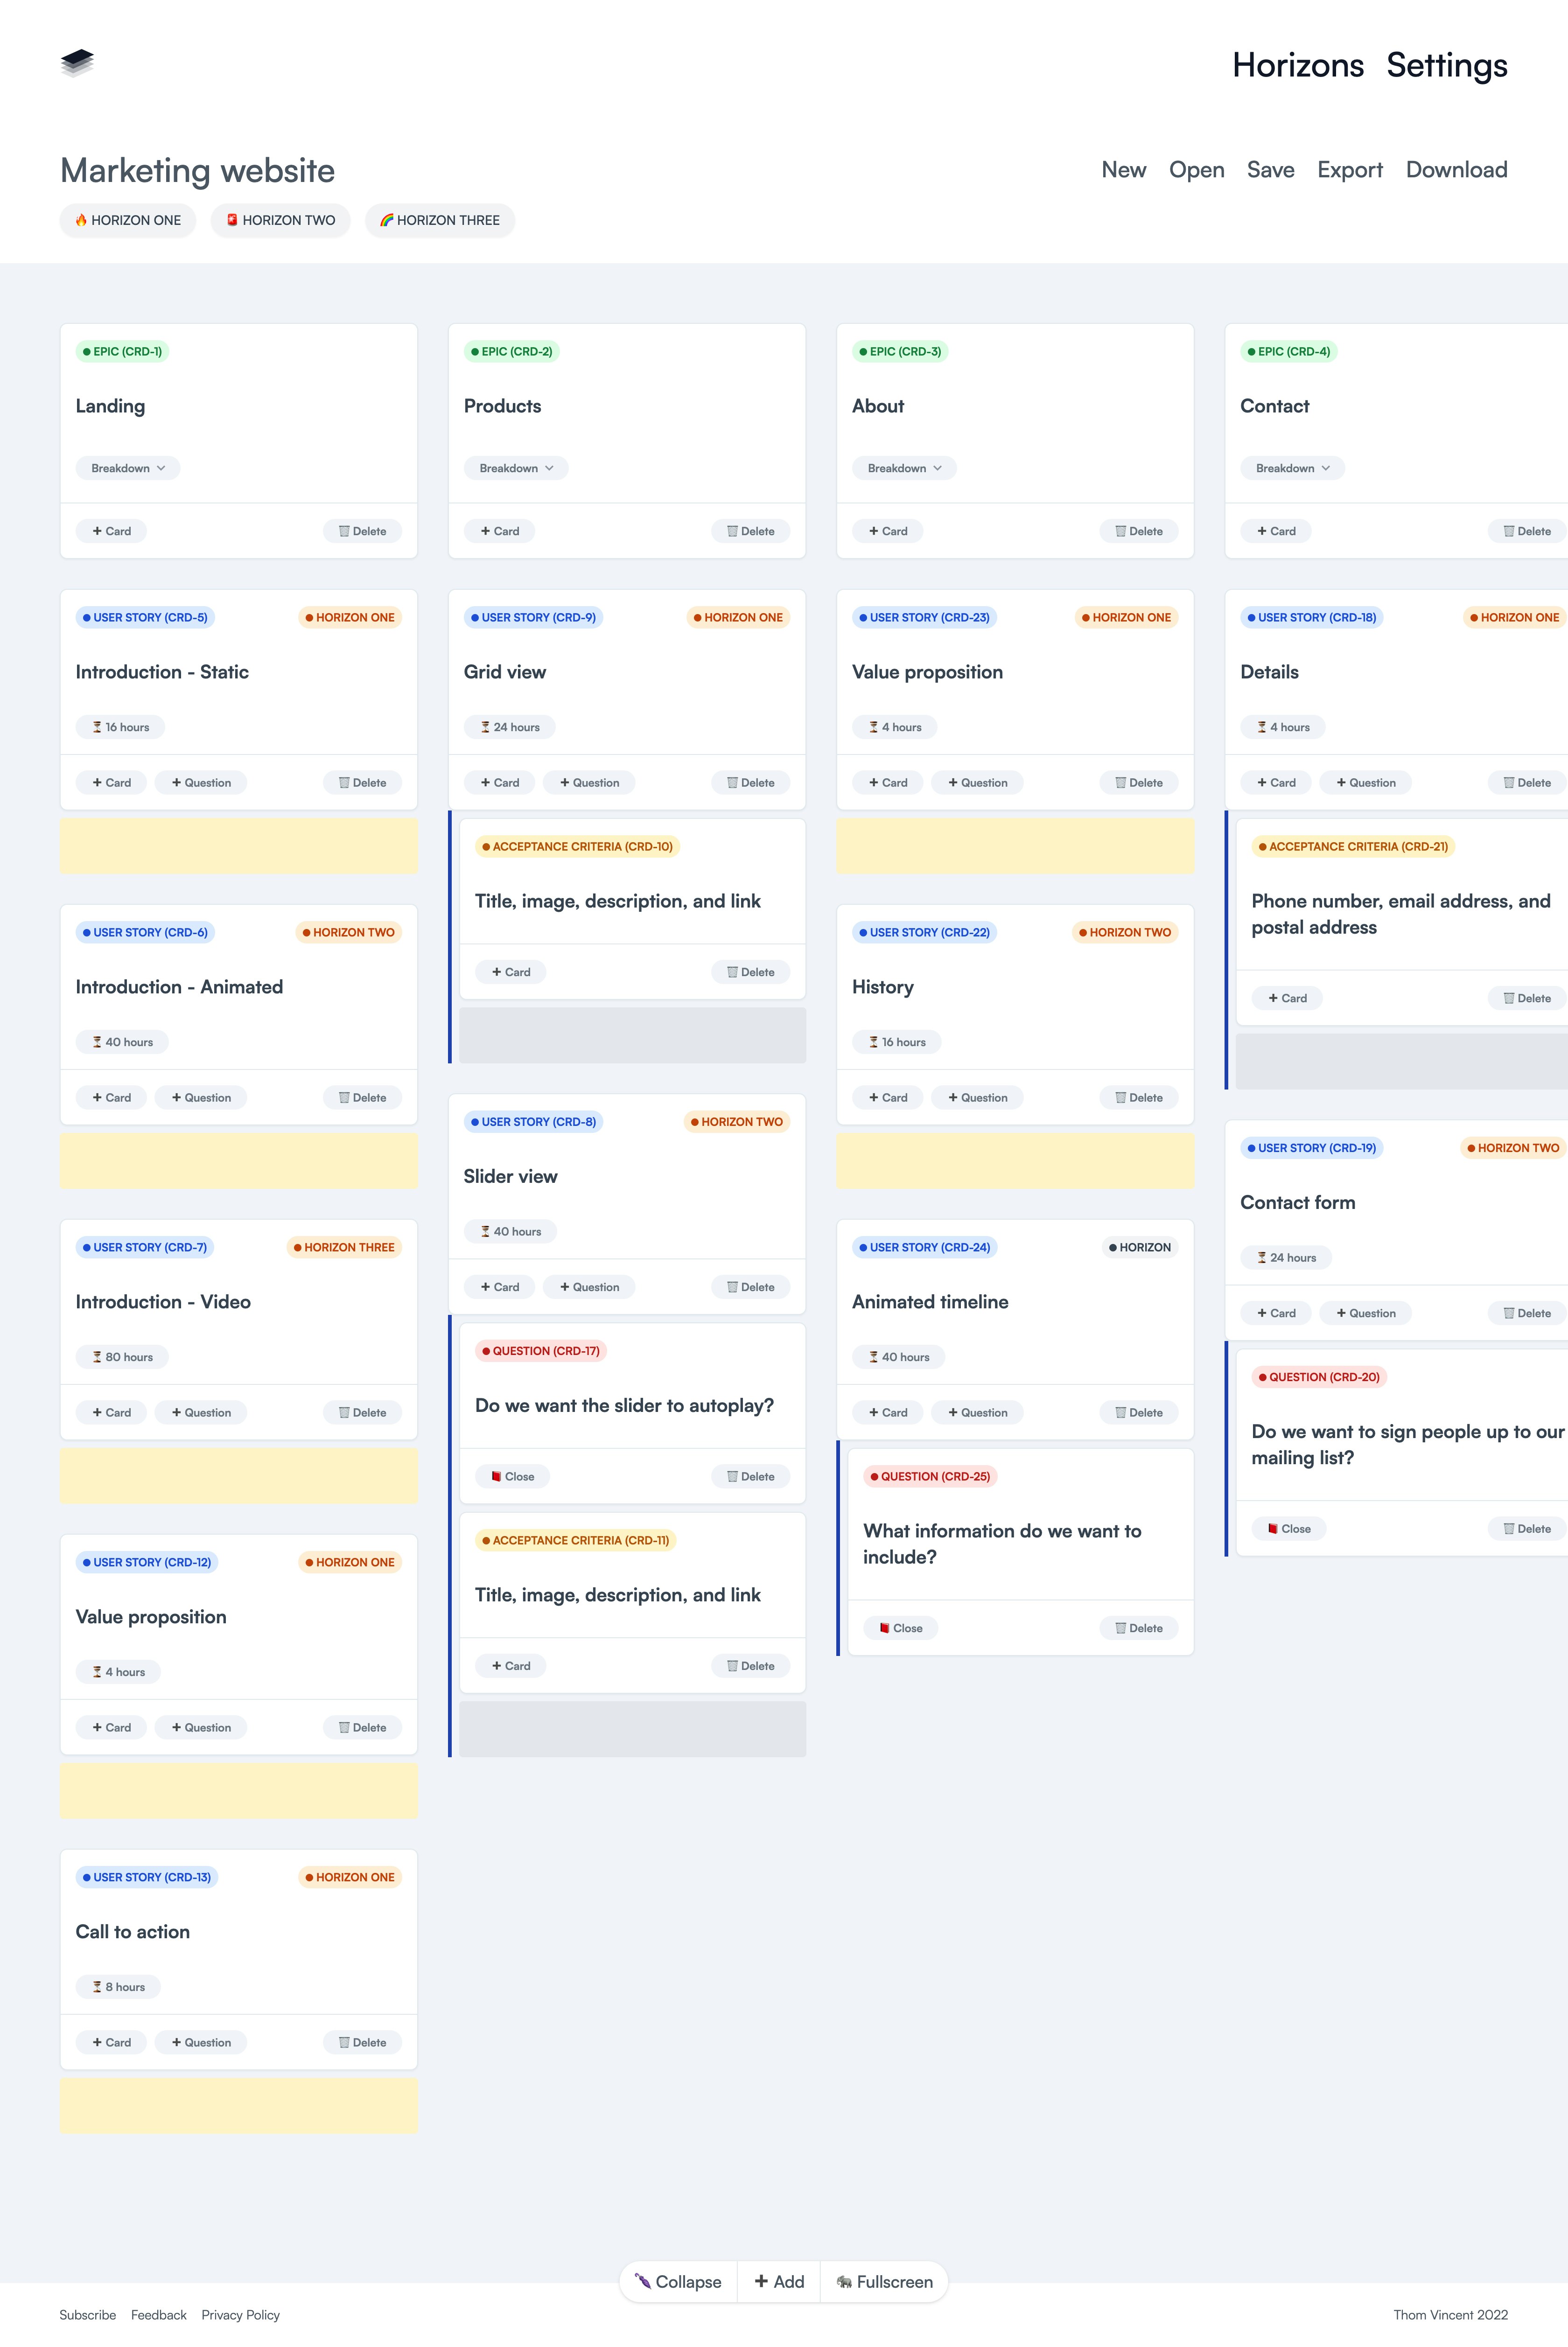The image size is (1568, 2347).
Task: Open the Horizons page
Action: (1297, 65)
